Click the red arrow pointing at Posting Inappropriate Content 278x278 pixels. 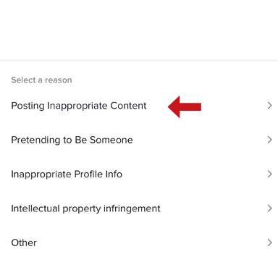pyautogui.click(x=185, y=106)
